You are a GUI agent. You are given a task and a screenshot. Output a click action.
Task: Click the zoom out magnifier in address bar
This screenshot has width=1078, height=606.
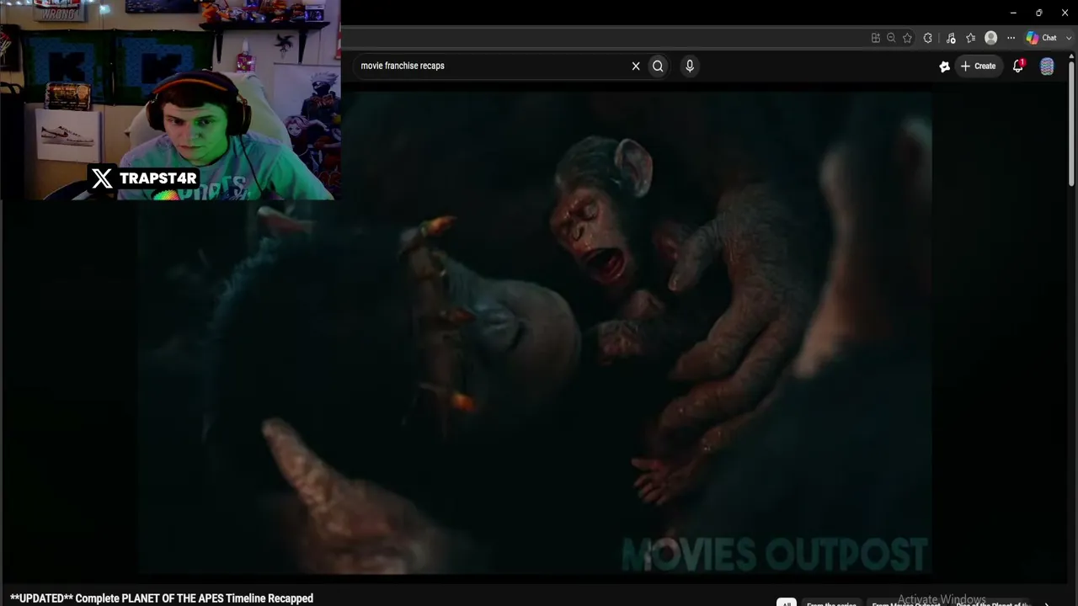(x=891, y=38)
